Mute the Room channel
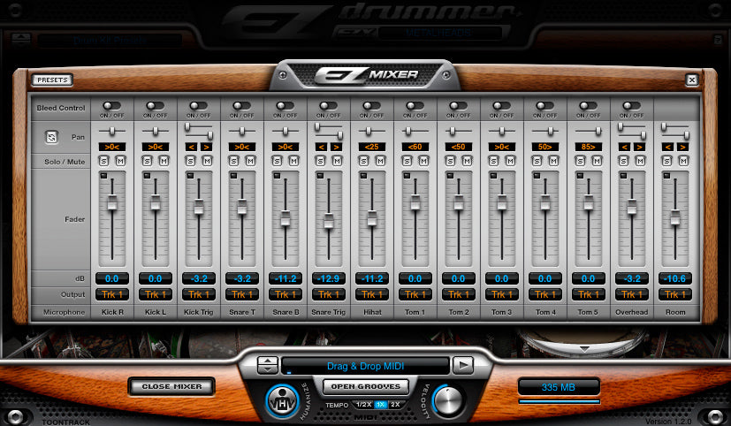Viewport: 731px width, 426px height. (682, 161)
